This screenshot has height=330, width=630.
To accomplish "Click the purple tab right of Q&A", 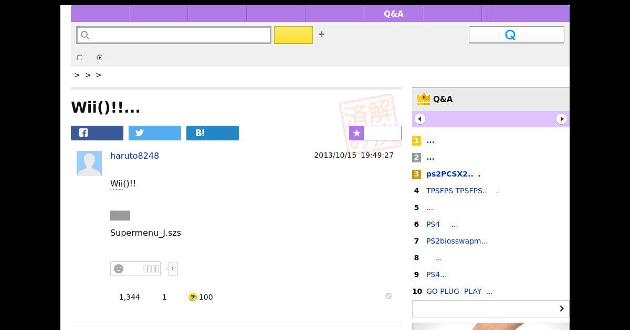I will click(x=452, y=14).
